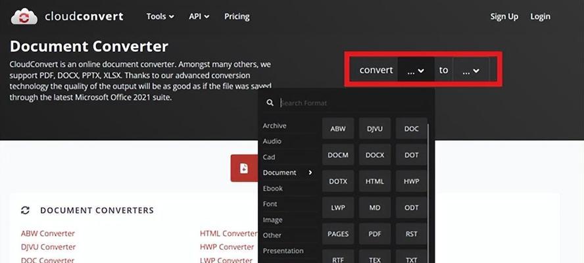Click the Document Converter page heading

point(89,47)
